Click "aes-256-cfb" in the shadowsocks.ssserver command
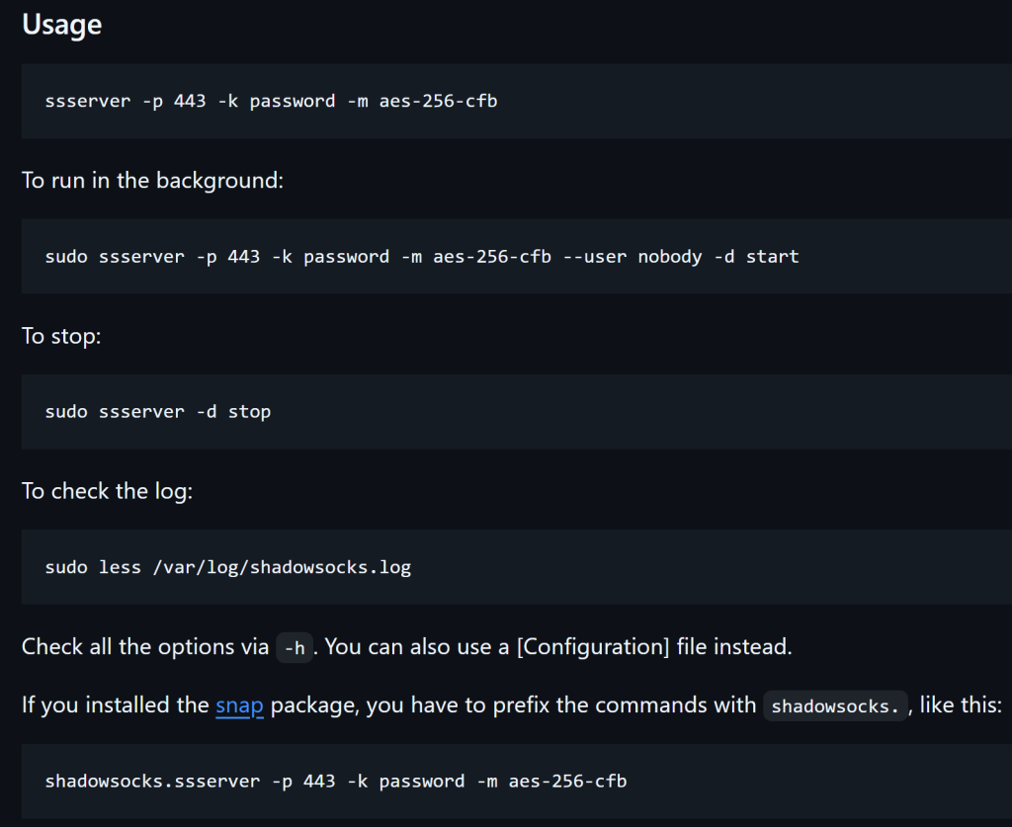This screenshot has height=827, width=1012. (x=567, y=781)
